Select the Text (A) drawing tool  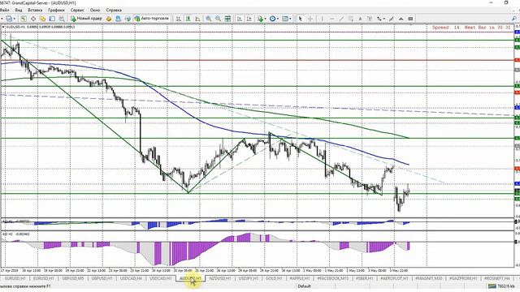coord(360,19)
